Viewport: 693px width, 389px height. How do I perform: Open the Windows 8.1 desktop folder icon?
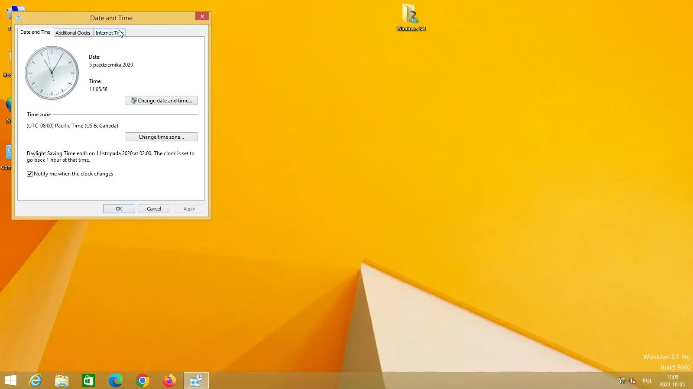pos(411,17)
